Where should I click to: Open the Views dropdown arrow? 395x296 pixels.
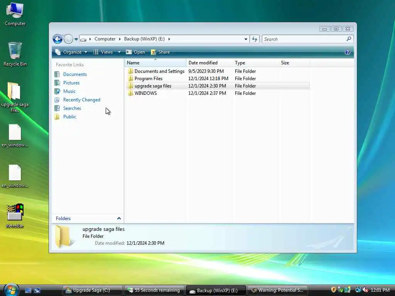[119, 52]
